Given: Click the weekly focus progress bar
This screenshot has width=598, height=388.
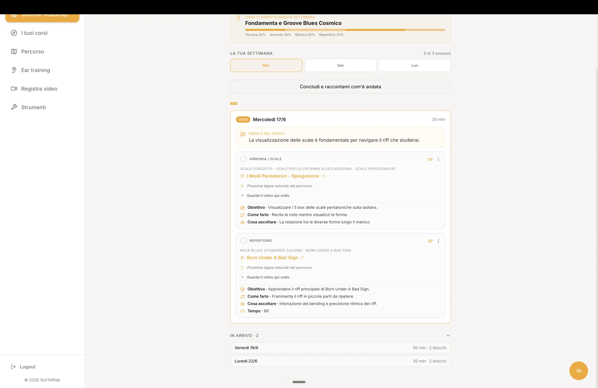Looking at the screenshot, I should tap(345, 30).
